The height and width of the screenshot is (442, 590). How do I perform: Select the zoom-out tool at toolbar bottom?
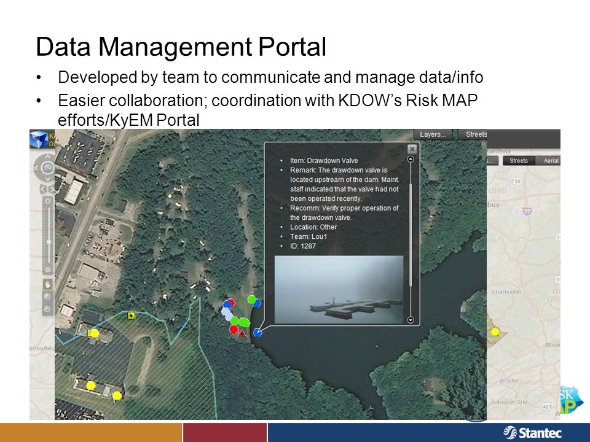48,309
